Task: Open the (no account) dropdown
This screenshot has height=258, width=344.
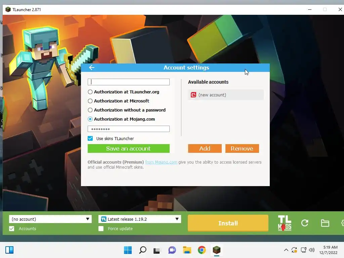Action: 50,219
